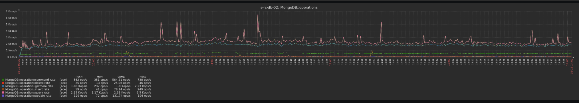This screenshot has width=579, height=103.
Task: Click the 'мин' column header in legend
Action: click(100, 77)
